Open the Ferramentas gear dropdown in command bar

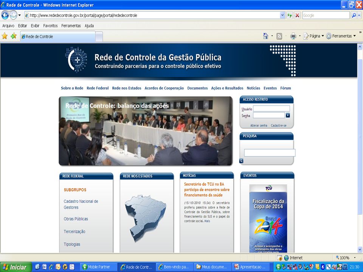pyautogui.click(x=341, y=36)
